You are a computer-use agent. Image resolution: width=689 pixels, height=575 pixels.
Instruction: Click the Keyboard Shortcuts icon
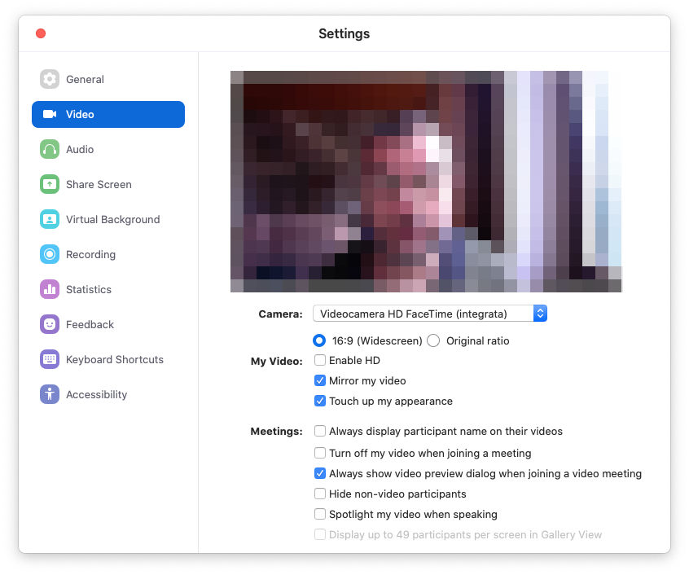coord(50,359)
